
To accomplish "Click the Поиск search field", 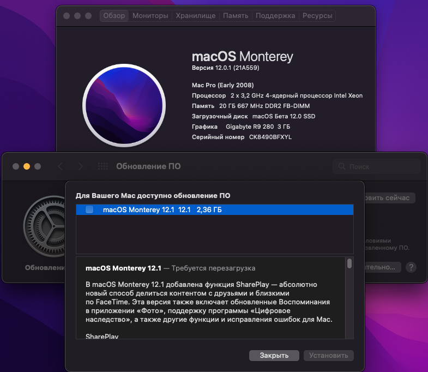I will click(x=377, y=166).
